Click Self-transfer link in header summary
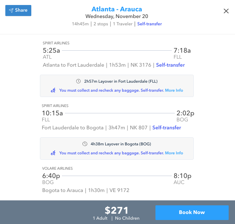The width and height of the screenshot is (235, 224). point(149,24)
